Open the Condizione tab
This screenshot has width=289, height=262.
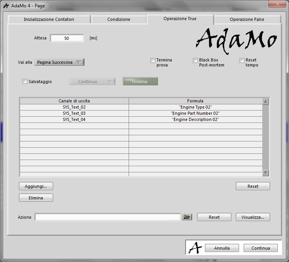point(119,19)
